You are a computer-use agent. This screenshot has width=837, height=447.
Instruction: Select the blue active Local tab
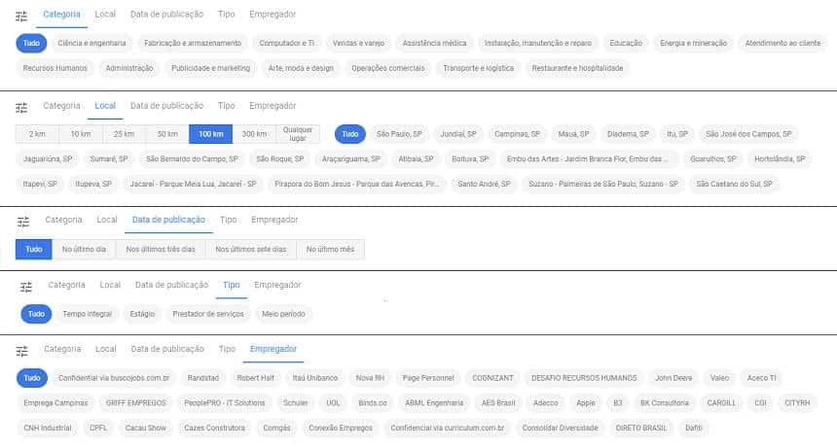click(x=105, y=106)
